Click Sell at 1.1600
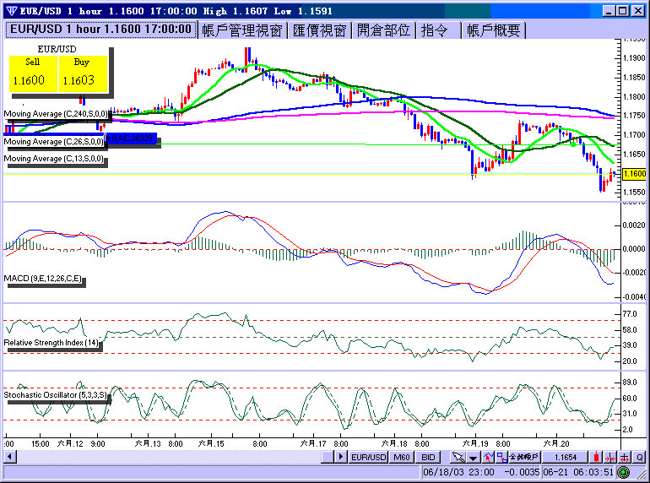The image size is (650, 483). point(33,73)
